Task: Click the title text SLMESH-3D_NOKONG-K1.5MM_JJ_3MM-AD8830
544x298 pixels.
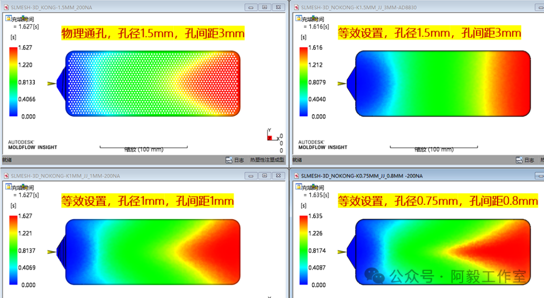Action: 359,7
